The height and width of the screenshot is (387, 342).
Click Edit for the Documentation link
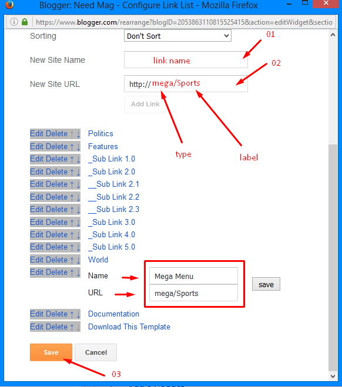pos(36,314)
